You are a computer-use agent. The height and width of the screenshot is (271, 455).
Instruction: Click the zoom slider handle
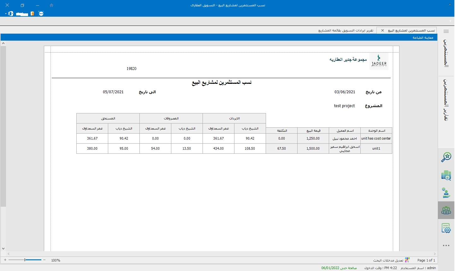click(x=25, y=260)
